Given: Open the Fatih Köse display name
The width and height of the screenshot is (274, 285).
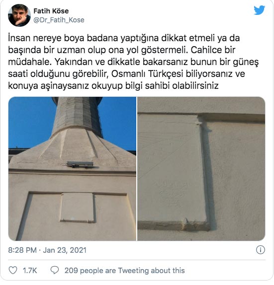Looking at the screenshot, I should 51,11.
